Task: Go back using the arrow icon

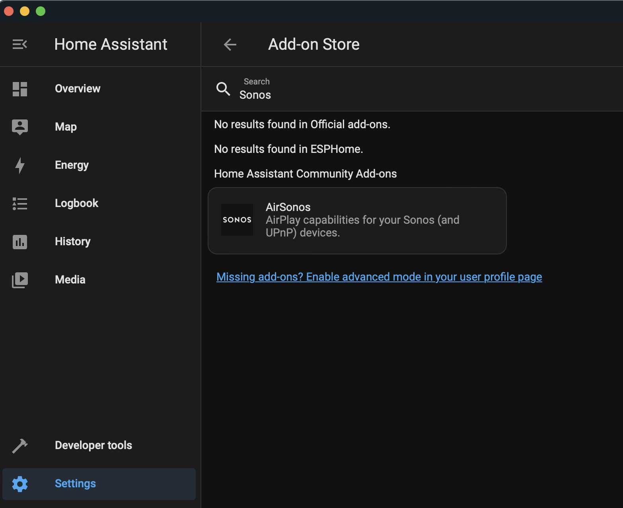Action: coord(230,44)
